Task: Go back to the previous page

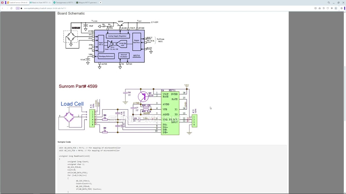Action: click(x=2, y=8)
